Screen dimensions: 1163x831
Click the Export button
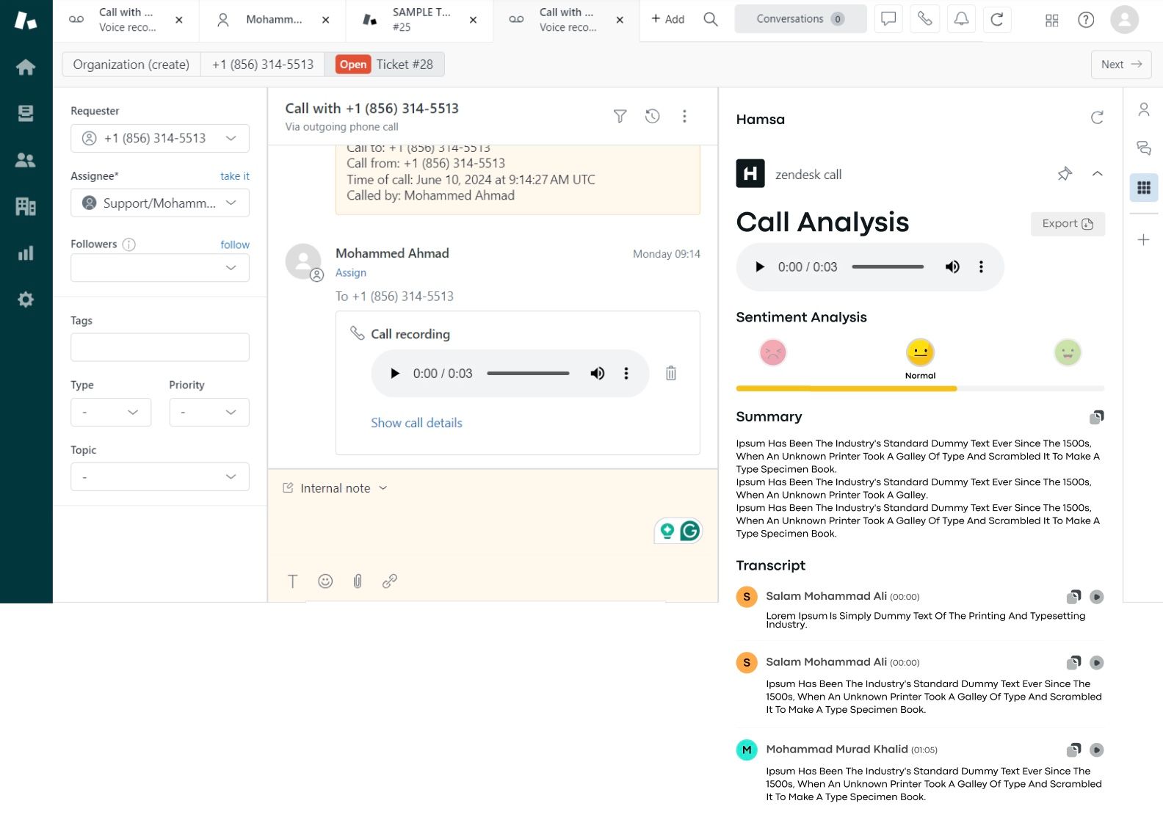click(1068, 224)
